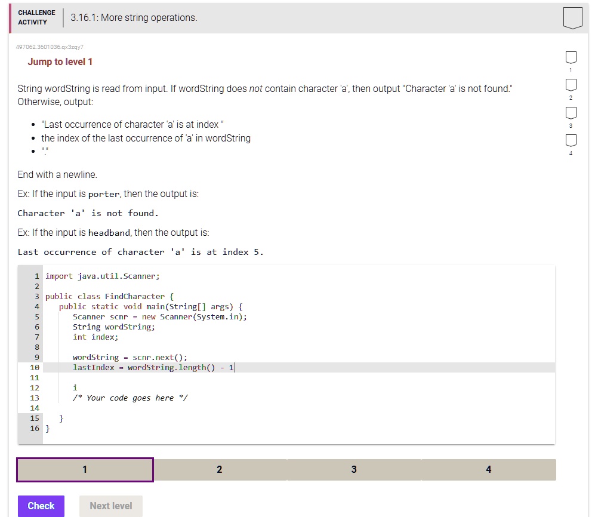Switch to level tab 3
Screen dimensions: 595x517
click(354, 470)
